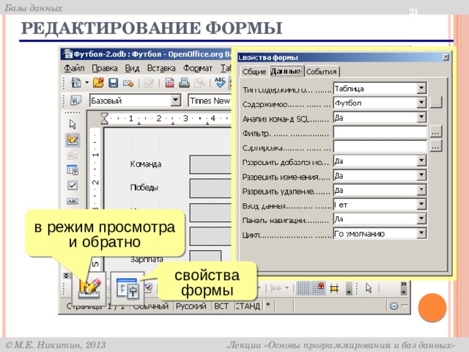
Task: Open content type dropdown showing Таблица
Action: pyautogui.click(x=421, y=88)
